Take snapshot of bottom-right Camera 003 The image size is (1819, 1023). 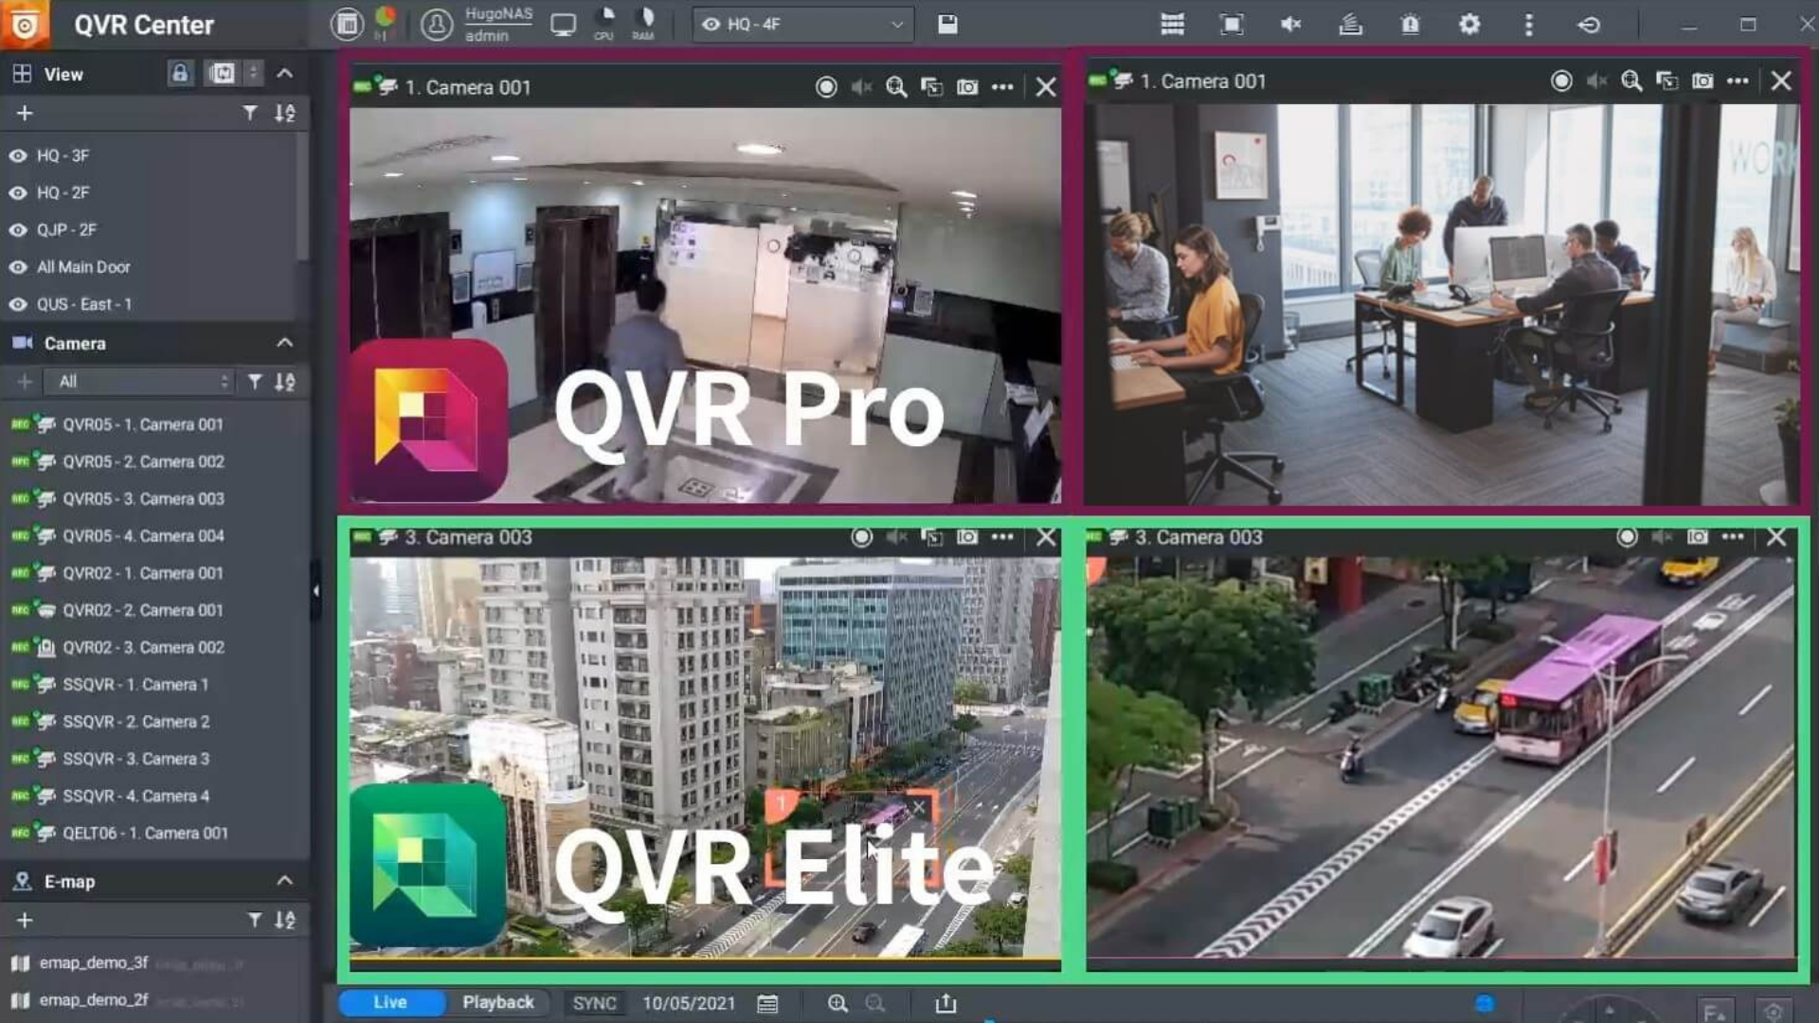[x=1698, y=537]
